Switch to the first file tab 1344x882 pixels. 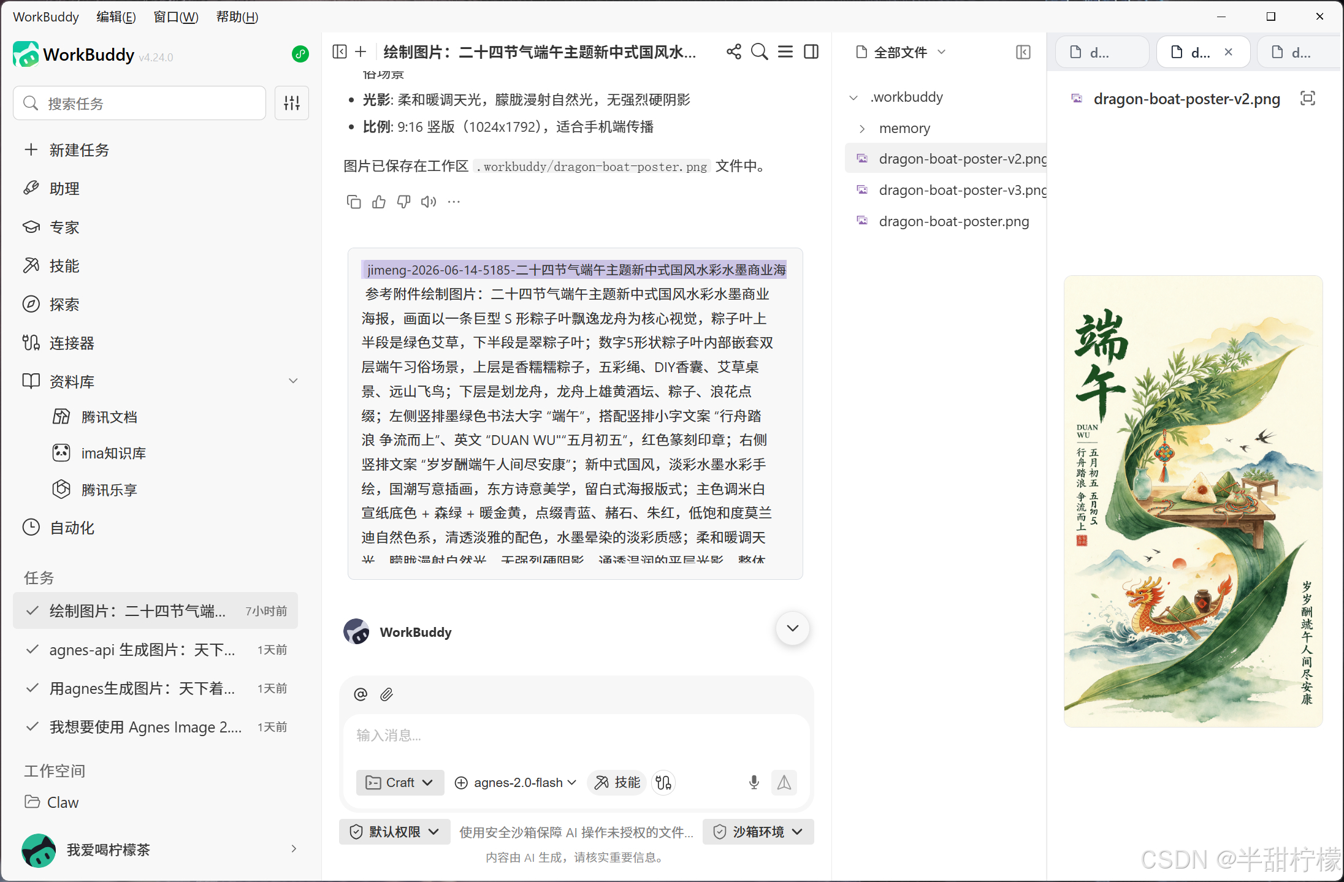(1102, 52)
